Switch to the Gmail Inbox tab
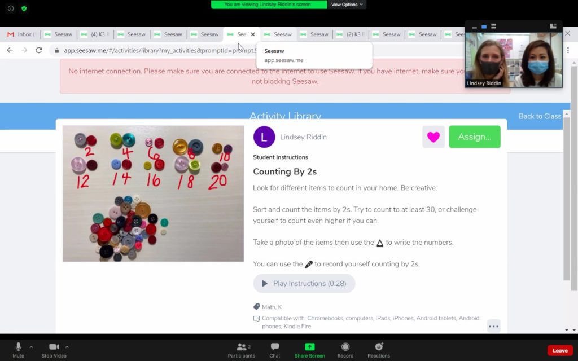Screen dimensions: 578x361 click(x=21, y=34)
